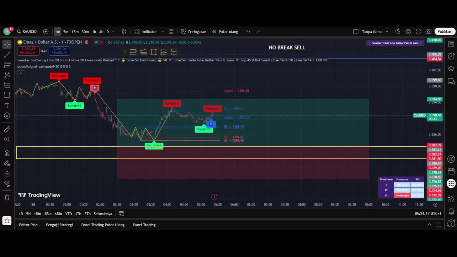The height and width of the screenshot is (257, 457).
Task: Select the Seluruhnya date range
Action: coord(103,214)
